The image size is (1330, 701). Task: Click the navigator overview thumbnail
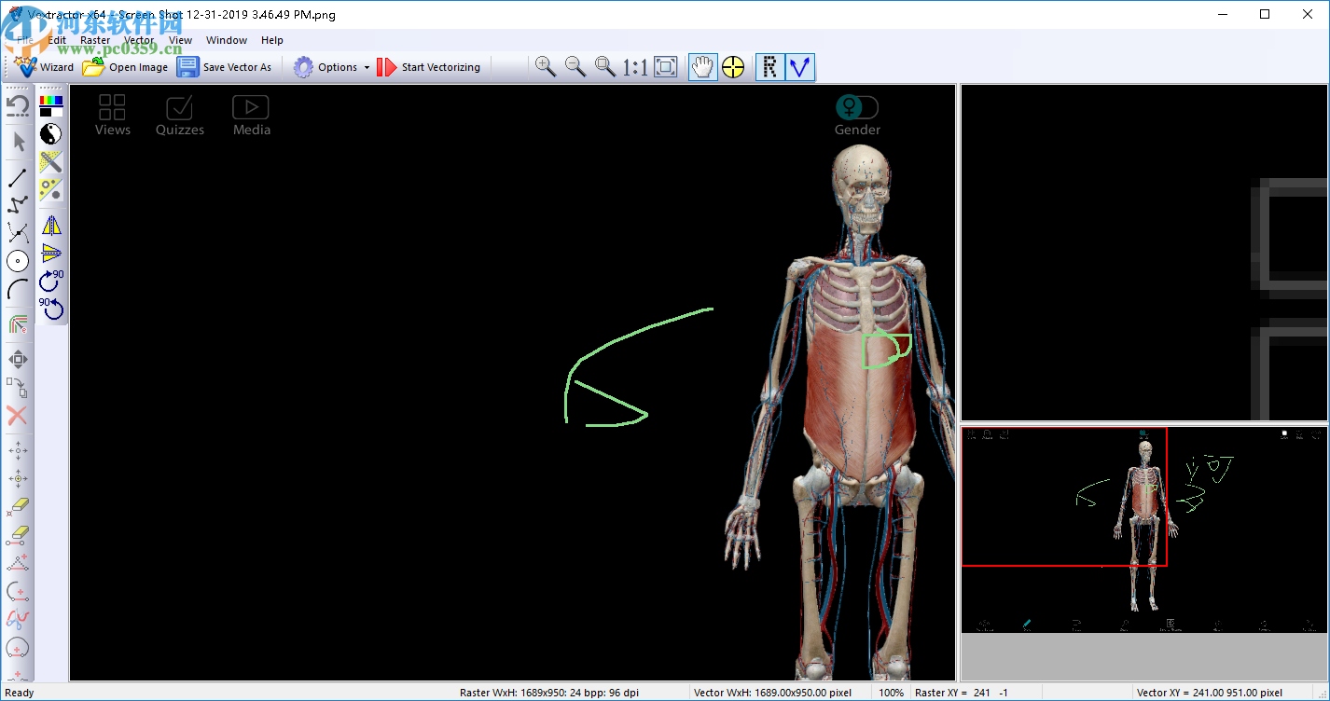click(1143, 529)
